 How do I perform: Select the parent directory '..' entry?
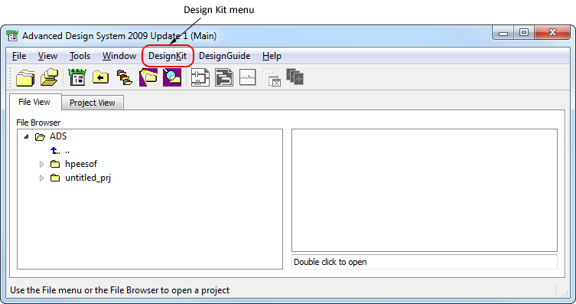point(60,150)
